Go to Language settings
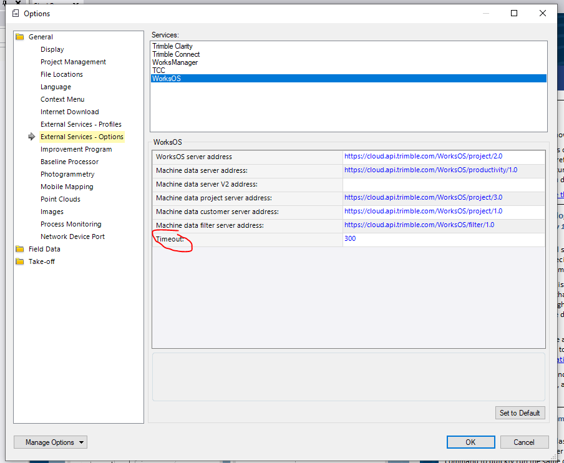Image resolution: width=564 pixels, height=463 pixels. [x=56, y=87]
